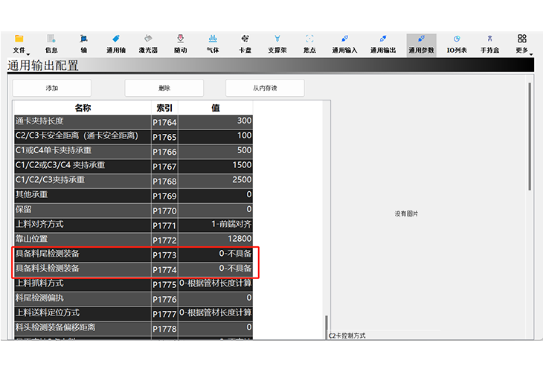Click the 删除 delete button
Screen dimensions: 543x372
click(164, 88)
